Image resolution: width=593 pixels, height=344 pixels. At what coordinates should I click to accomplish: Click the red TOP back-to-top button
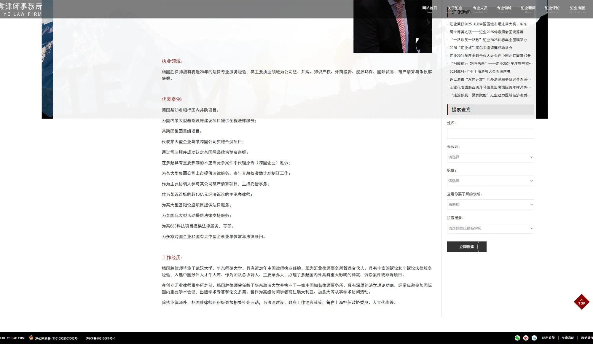(x=581, y=302)
